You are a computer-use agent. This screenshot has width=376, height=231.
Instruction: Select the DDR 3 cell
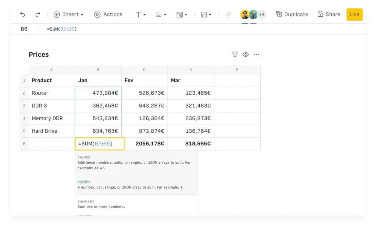click(x=51, y=106)
